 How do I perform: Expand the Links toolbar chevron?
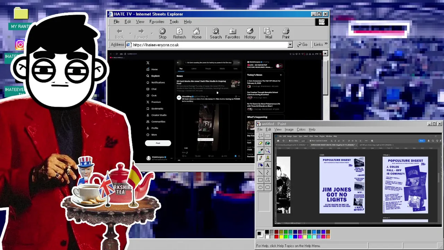click(326, 44)
